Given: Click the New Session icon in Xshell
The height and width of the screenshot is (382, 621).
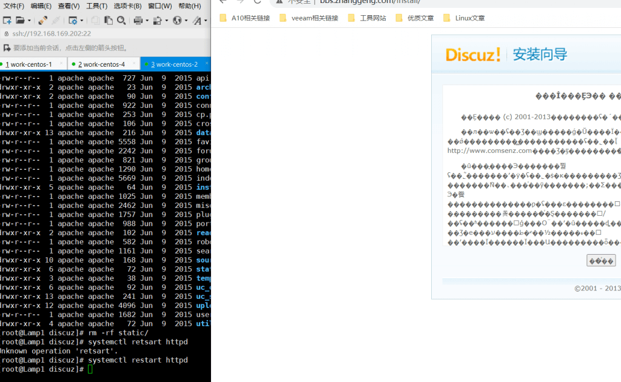Looking at the screenshot, I should click(7, 20).
